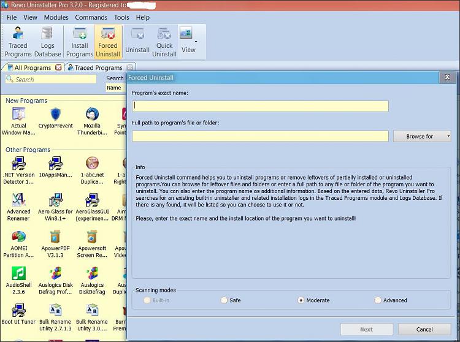This screenshot has height=342, width=460.
Task: Select the Built-in scanning mode
Action: pyautogui.click(x=156, y=300)
